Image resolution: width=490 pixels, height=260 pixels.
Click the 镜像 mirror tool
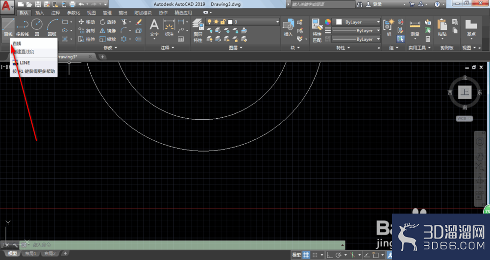point(108,31)
